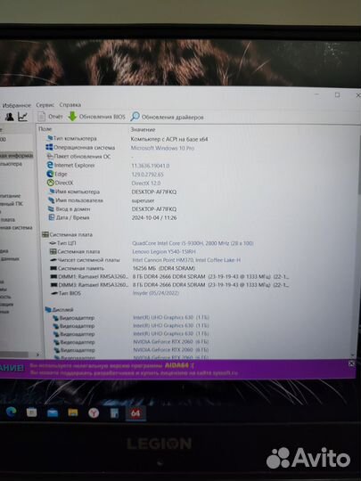The height and width of the screenshot is (481, 361).
Task: Open the Yandex Browser taskbar icon
Action: [x=94, y=413]
